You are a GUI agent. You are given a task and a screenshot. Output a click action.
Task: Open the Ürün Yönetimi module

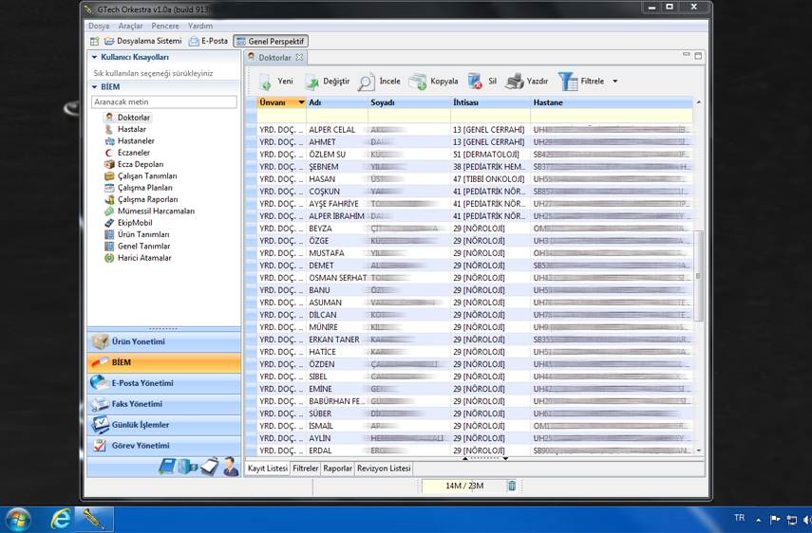163,341
